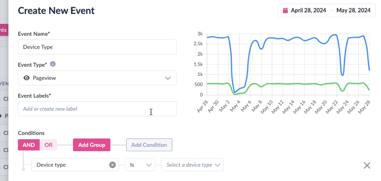
Task: Open the Event Type info icon
Action: tap(53, 64)
